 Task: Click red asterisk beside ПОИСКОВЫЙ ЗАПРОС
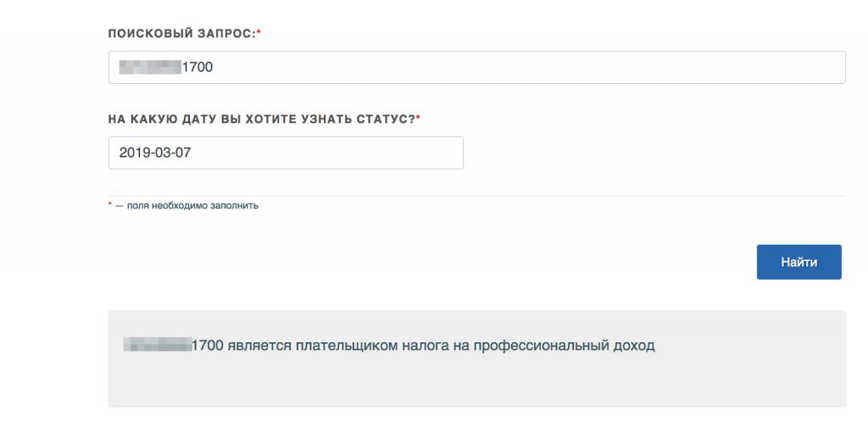tap(259, 32)
